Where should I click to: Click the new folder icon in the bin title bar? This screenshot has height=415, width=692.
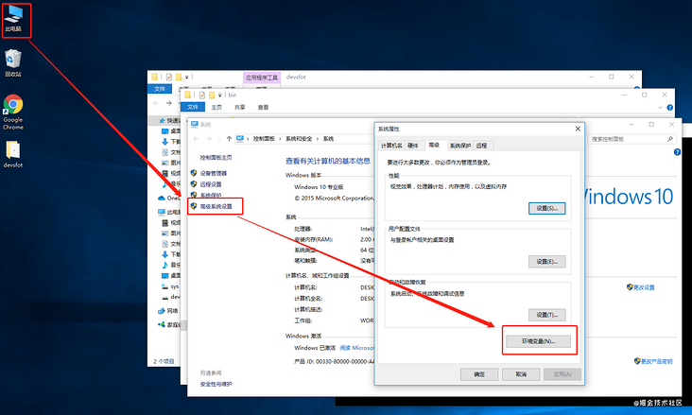(212, 95)
